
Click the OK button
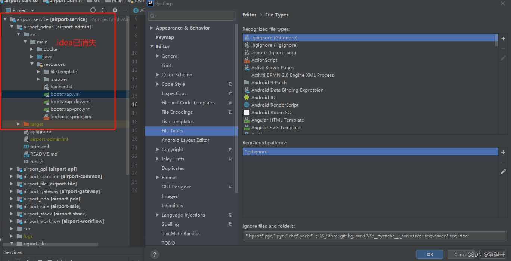coord(430,254)
